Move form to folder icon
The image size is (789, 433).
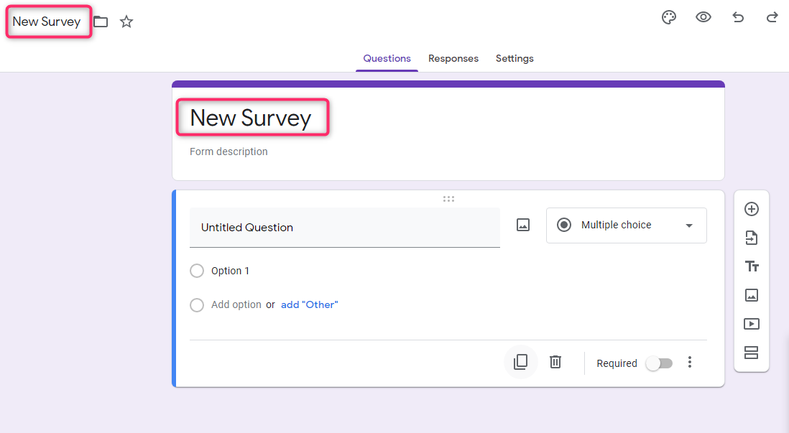click(101, 22)
